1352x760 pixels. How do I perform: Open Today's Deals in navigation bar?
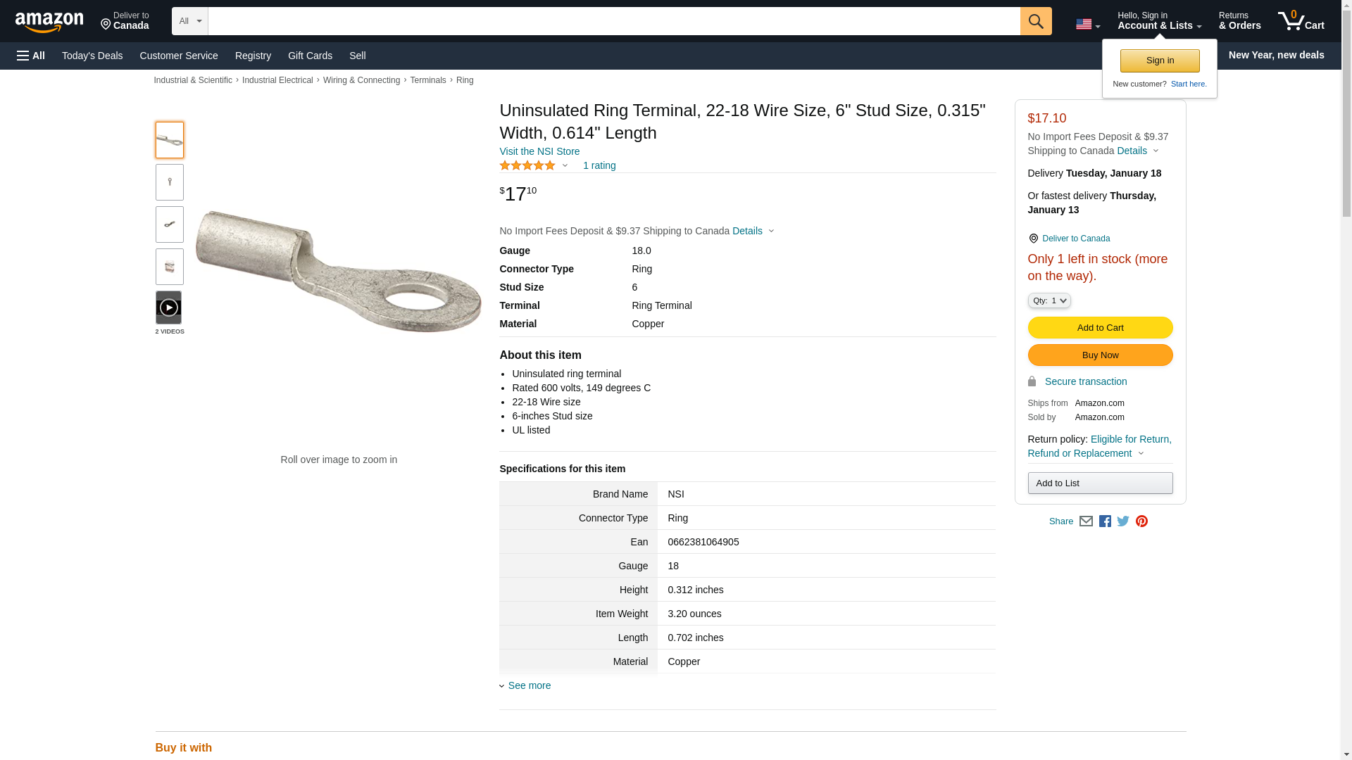point(92,56)
